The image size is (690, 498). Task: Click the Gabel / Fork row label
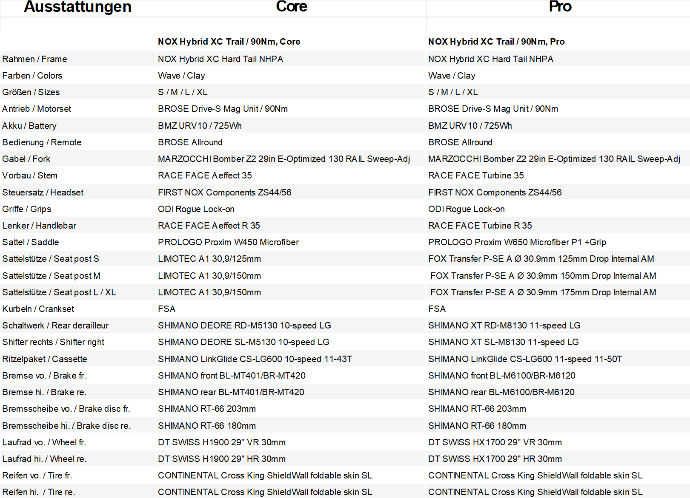click(26, 159)
